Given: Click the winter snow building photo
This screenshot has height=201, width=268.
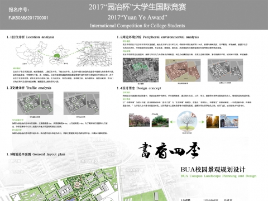Looking at the screenshot, I should (229, 122).
